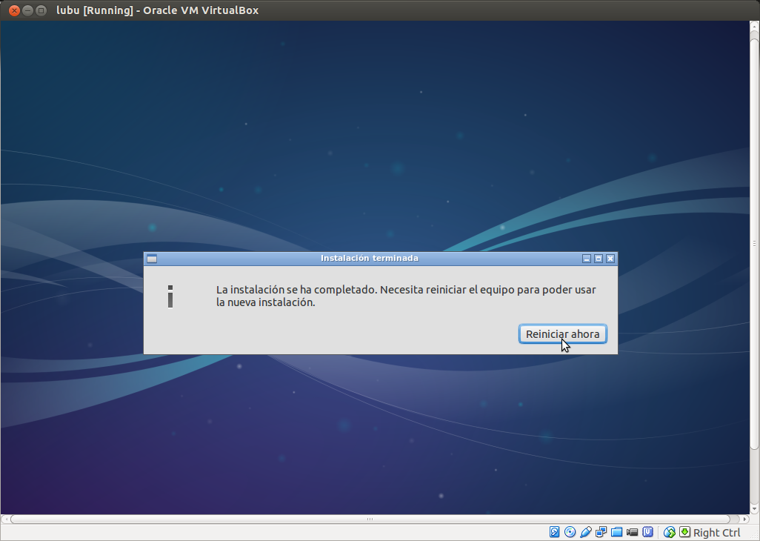The width and height of the screenshot is (760, 541).
Task: Click the keyboard capture green arrow icon
Action: pyautogui.click(x=685, y=532)
